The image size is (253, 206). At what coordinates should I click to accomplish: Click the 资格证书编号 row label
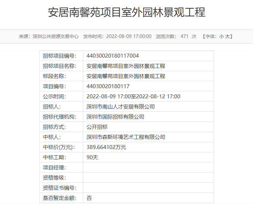point(60,188)
